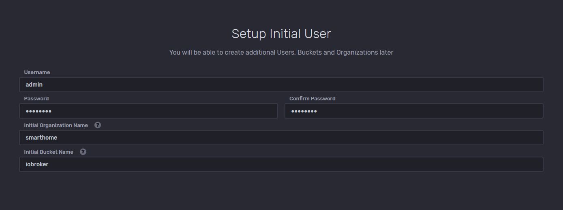Place cursor on the 'admin' text
This screenshot has width=563, height=210.
[34, 85]
